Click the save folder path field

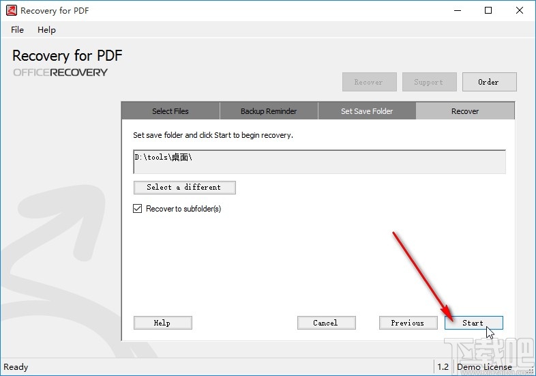(x=319, y=162)
